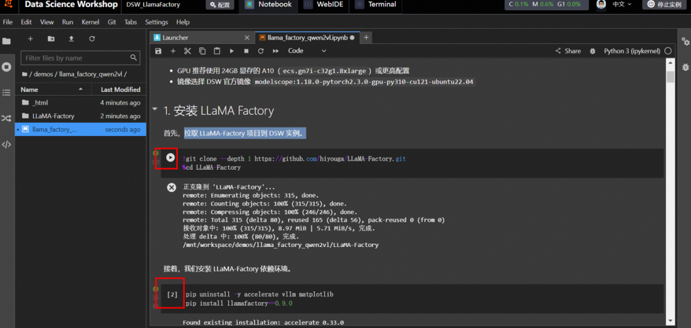Click the Share button
691x328 pixels.
568,51
